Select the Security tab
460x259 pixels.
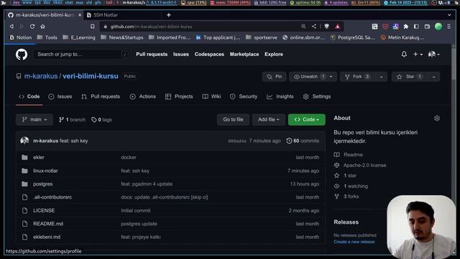(244, 96)
